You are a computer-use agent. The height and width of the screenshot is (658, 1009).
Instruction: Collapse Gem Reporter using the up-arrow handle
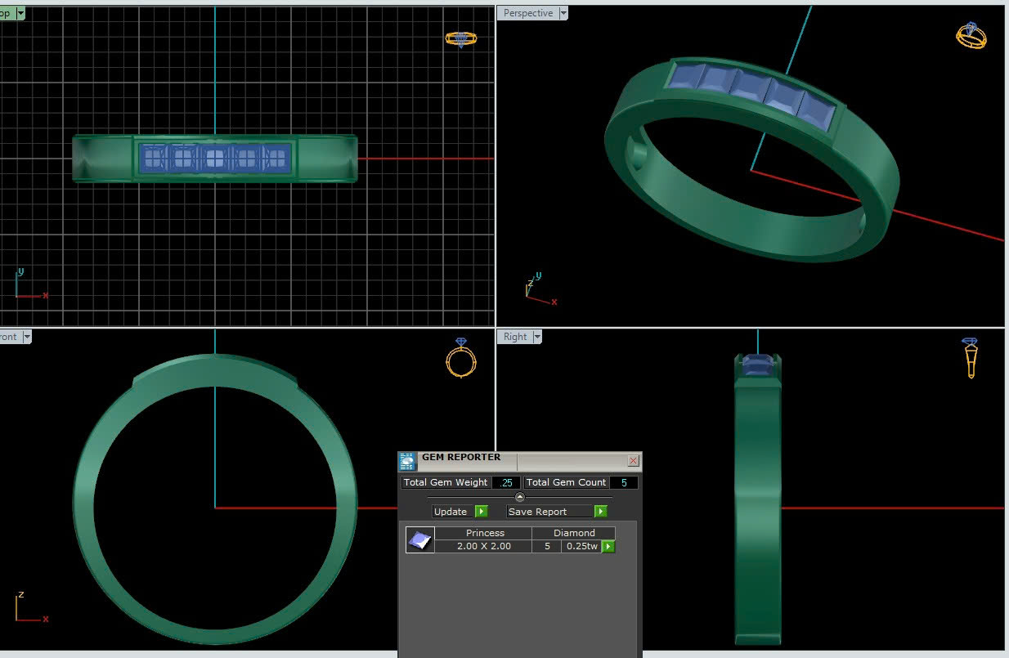pyautogui.click(x=520, y=497)
